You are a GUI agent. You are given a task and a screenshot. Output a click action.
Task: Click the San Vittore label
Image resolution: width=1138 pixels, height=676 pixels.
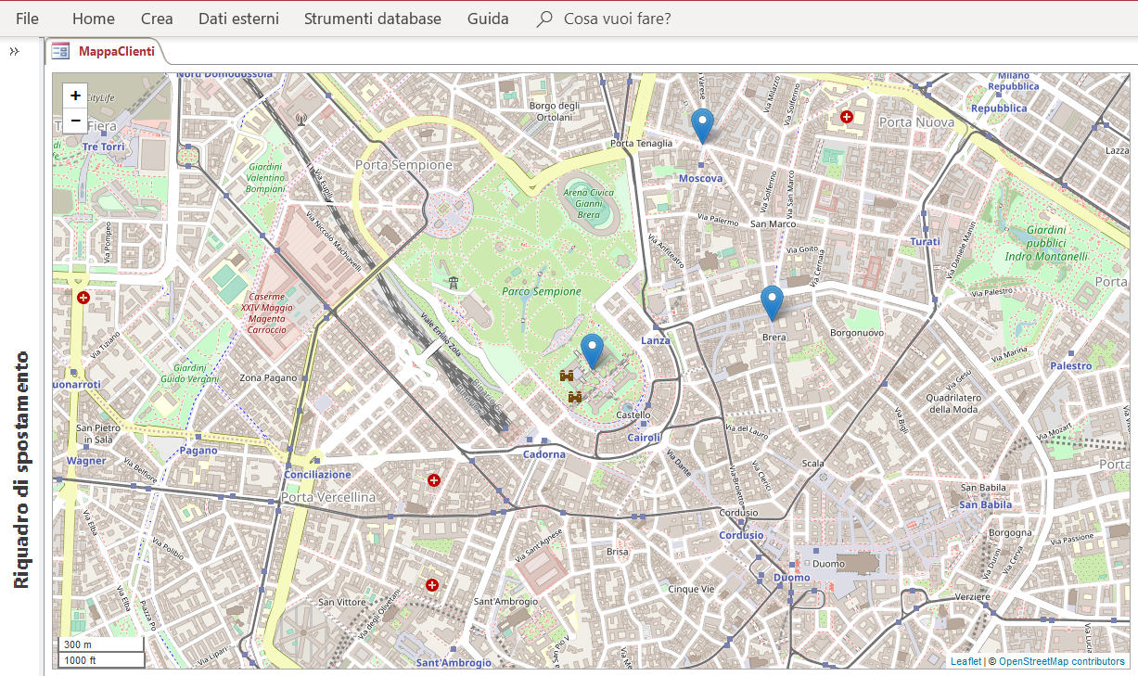(342, 602)
